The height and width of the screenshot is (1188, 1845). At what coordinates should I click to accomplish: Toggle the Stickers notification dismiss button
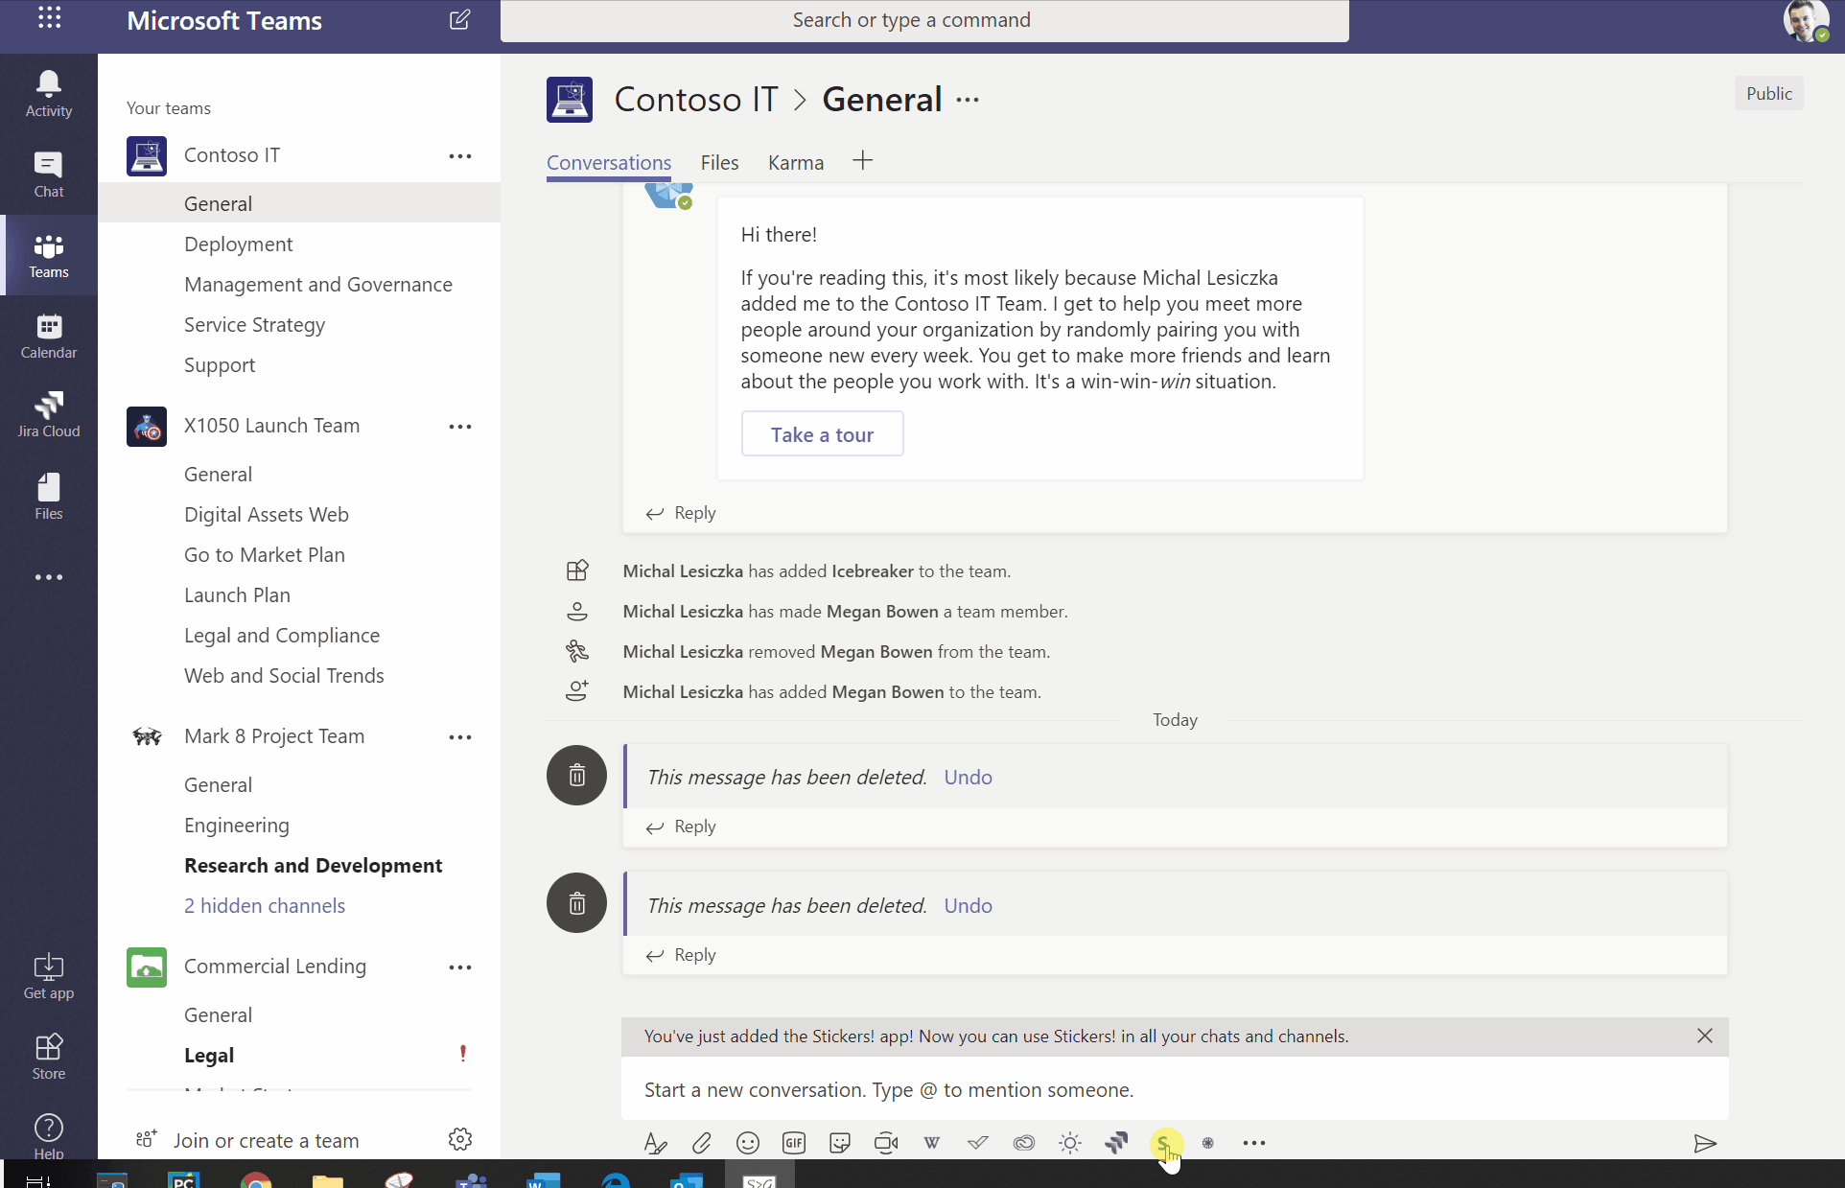pos(1704,1035)
